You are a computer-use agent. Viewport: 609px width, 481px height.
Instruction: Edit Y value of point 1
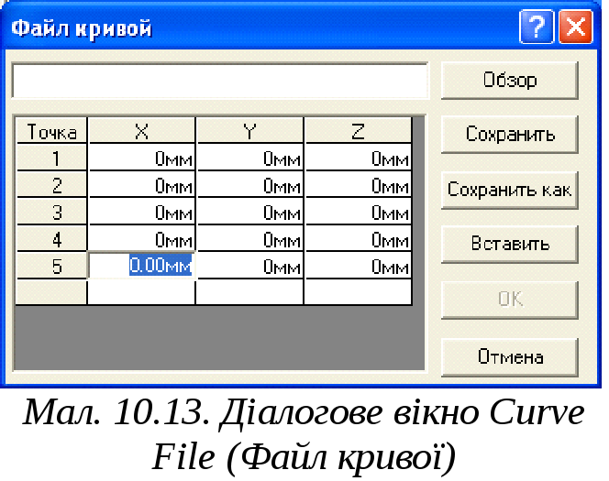coord(249,158)
